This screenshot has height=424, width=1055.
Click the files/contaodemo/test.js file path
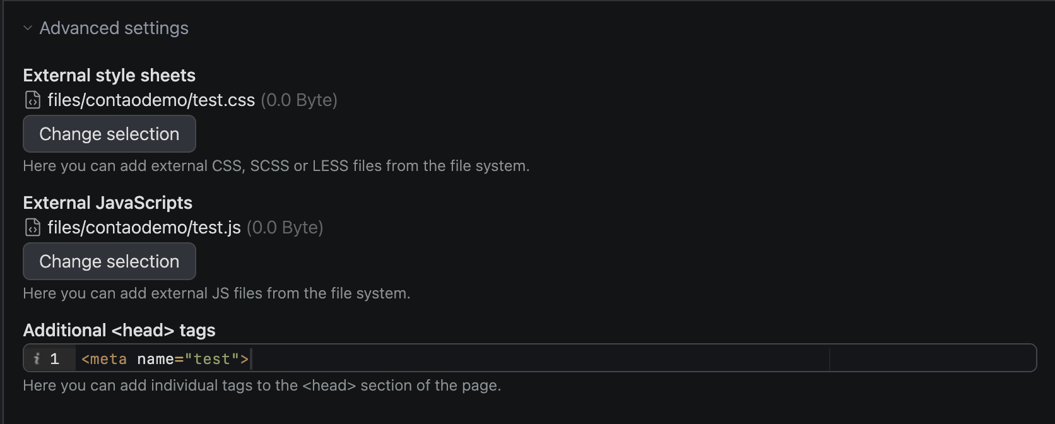(144, 227)
